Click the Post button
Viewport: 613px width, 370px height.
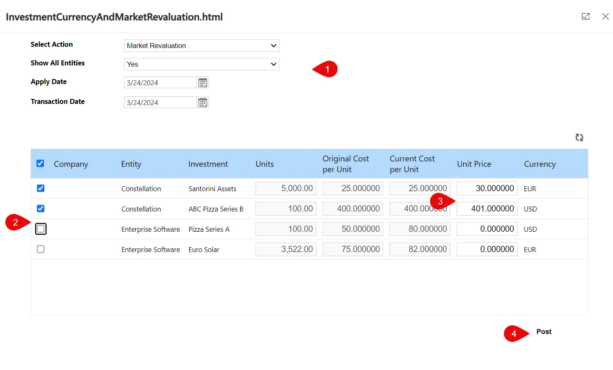click(544, 332)
